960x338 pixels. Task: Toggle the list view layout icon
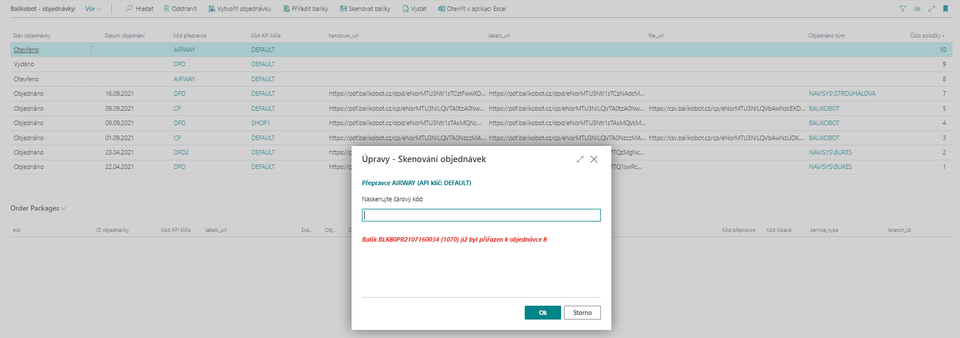[x=917, y=9]
